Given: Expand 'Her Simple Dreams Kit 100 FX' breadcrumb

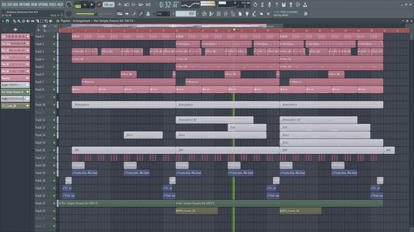Looking at the screenshot, I should pos(114,21).
